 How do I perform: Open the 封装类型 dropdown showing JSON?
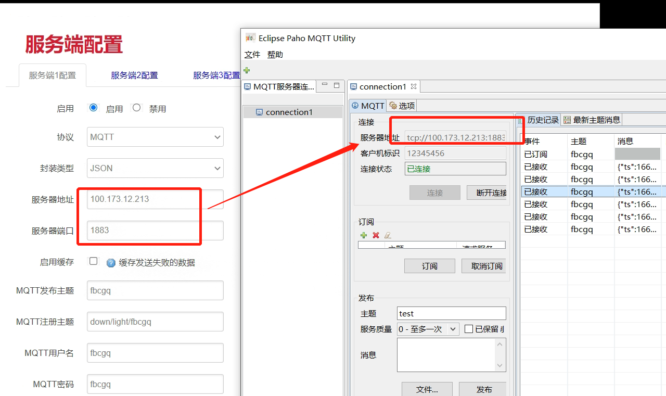pyautogui.click(x=155, y=168)
